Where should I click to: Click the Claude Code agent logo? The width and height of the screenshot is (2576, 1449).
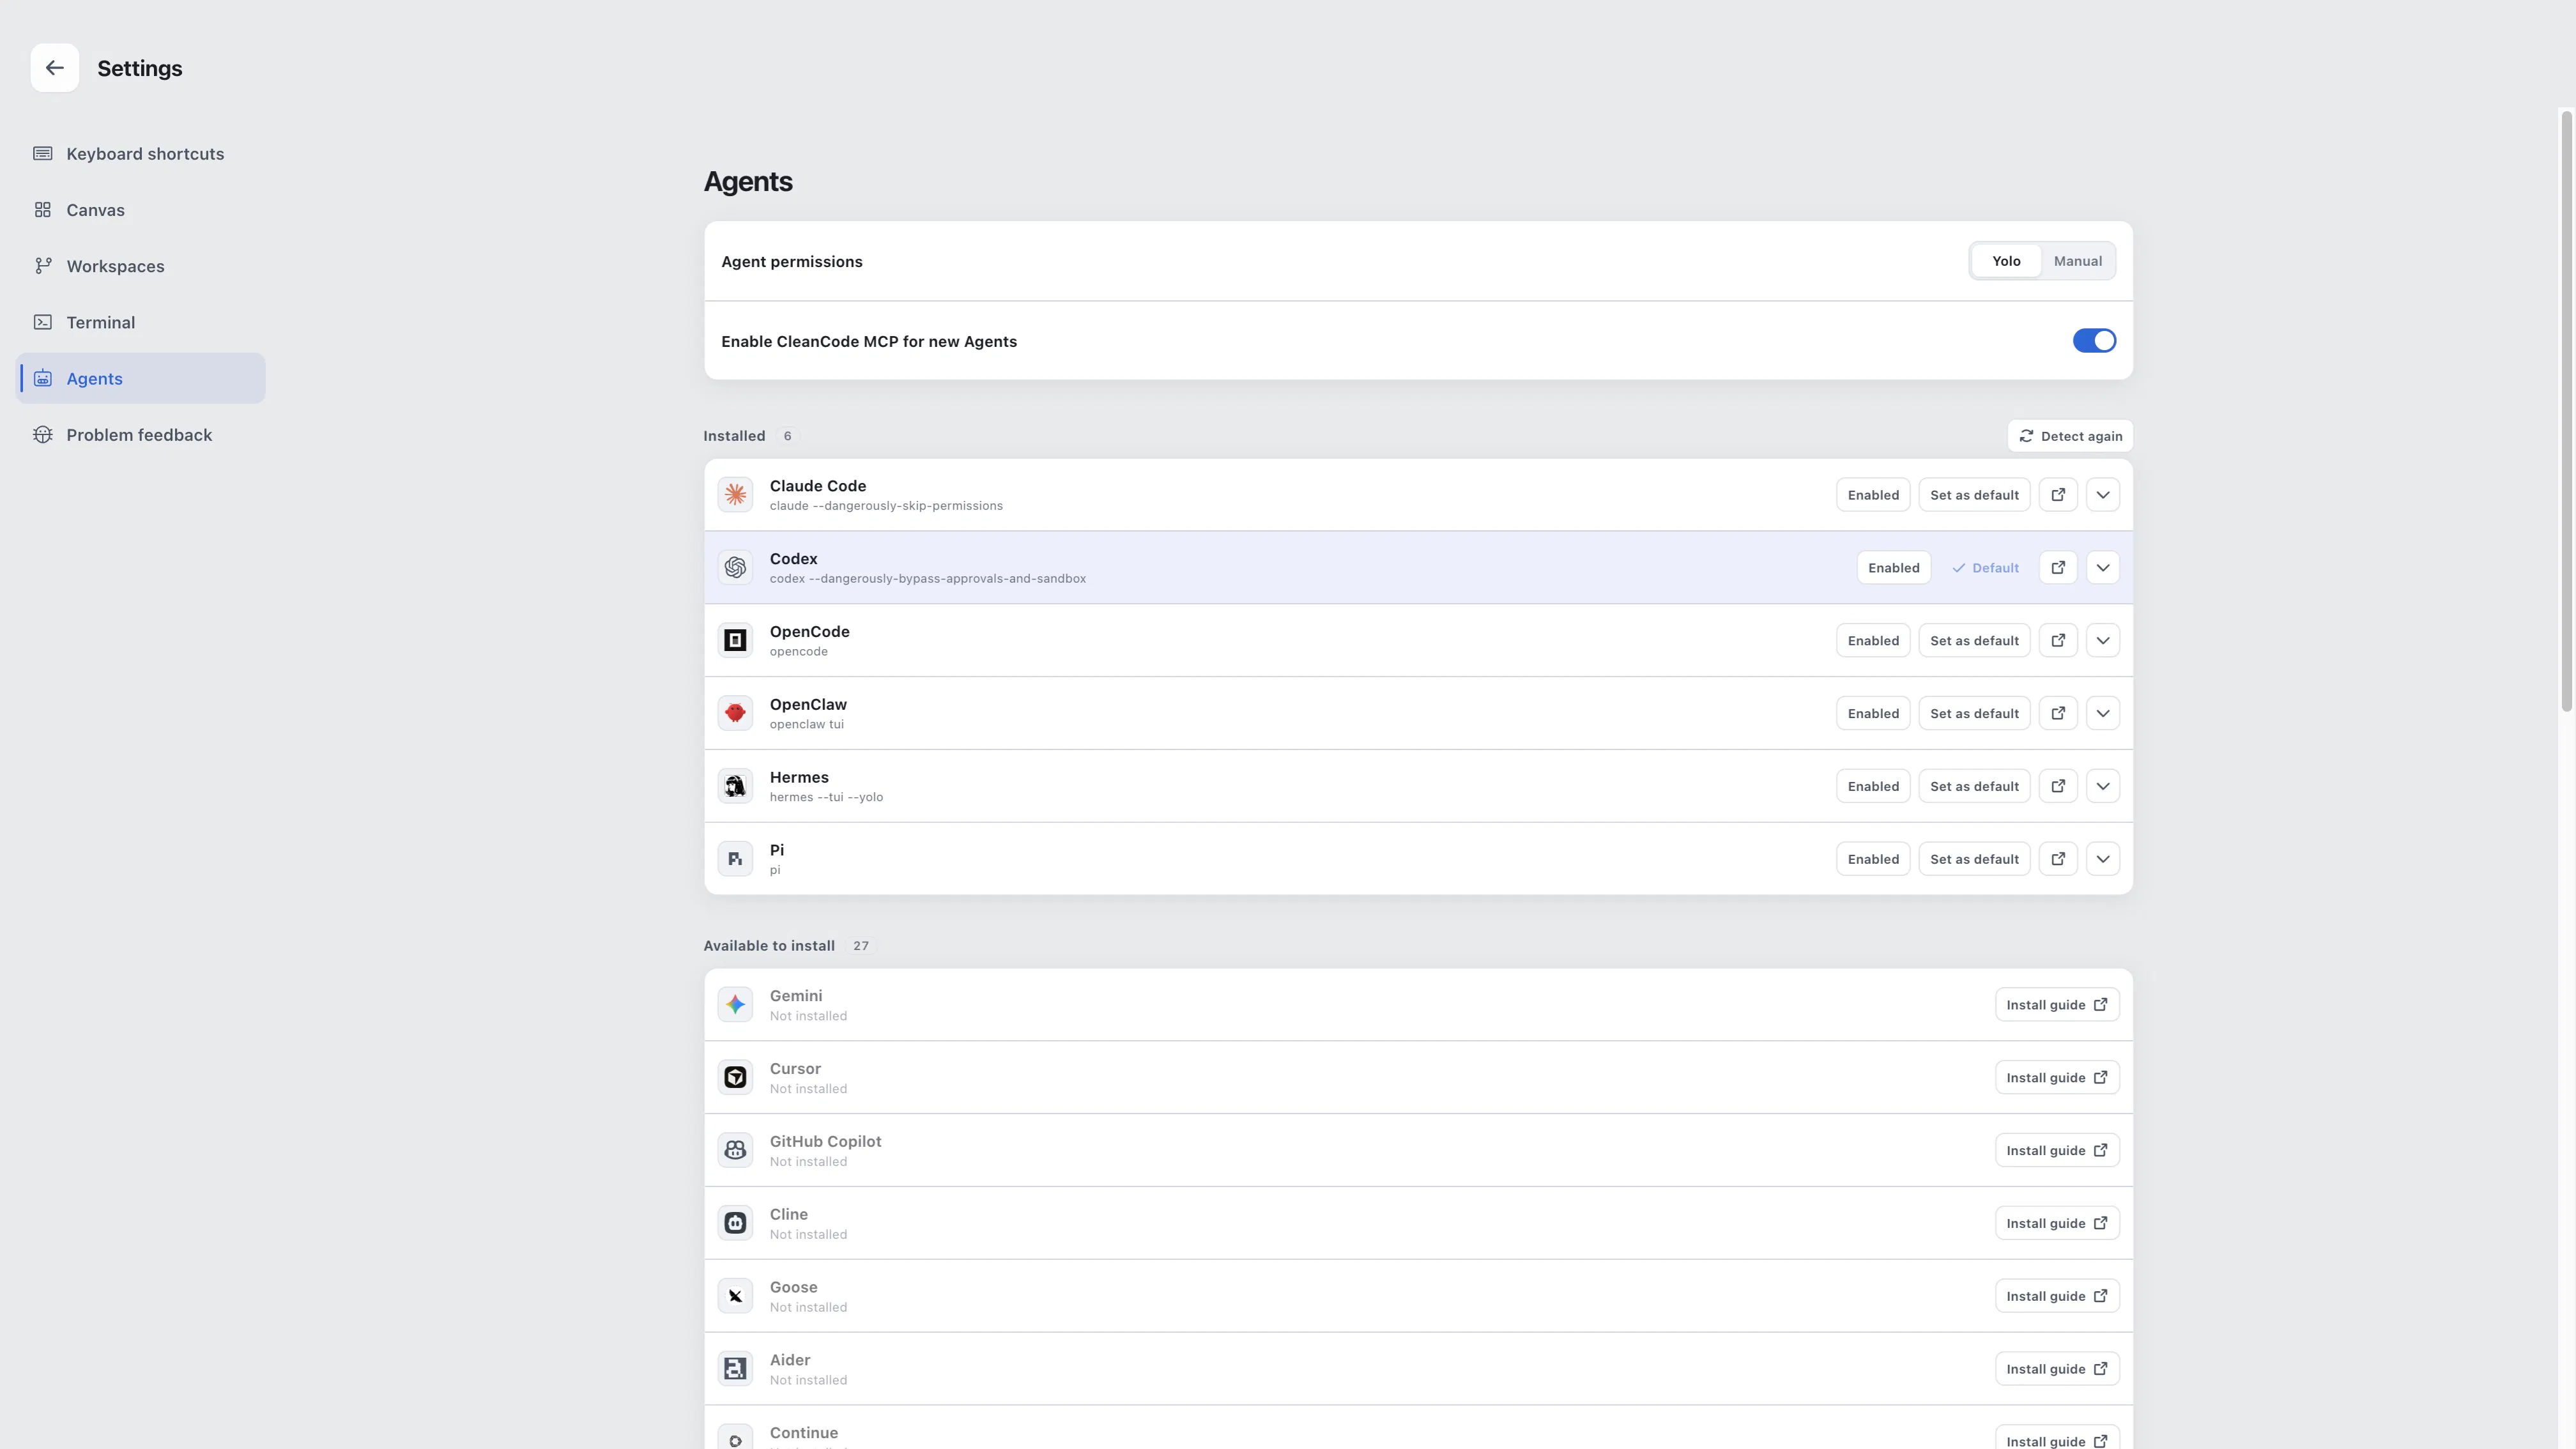735,495
